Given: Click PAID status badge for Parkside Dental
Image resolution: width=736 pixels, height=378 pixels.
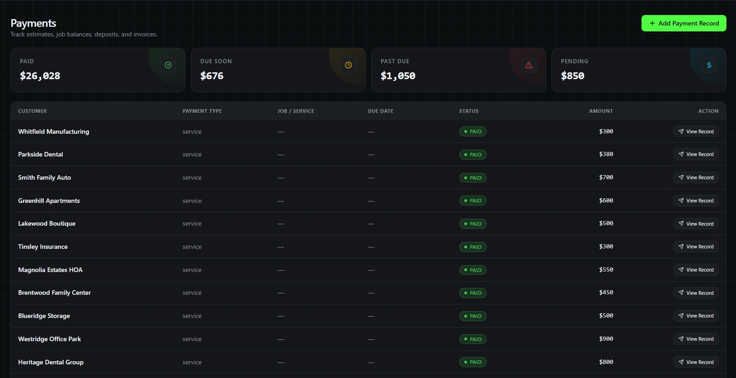Looking at the screenshot, I should coord(472,155).
